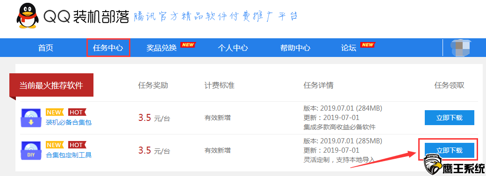Click the 腾讯官方精品软件付费推广平台 slogan
486x176 pixels.
point(216,16)
